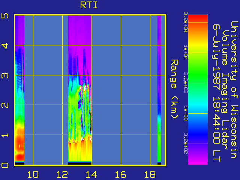Click the lidar data strip before hour 10
This screenshot has width=240, height=180.
[19, 90]
